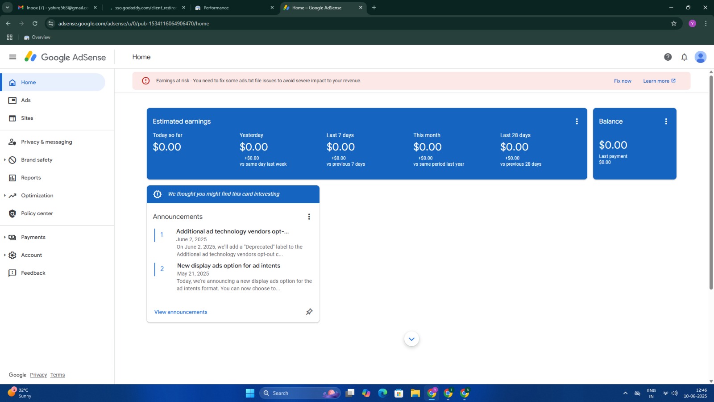Open the notifications bell
This screenshot has width=714, height=402.
pos(684,57)
